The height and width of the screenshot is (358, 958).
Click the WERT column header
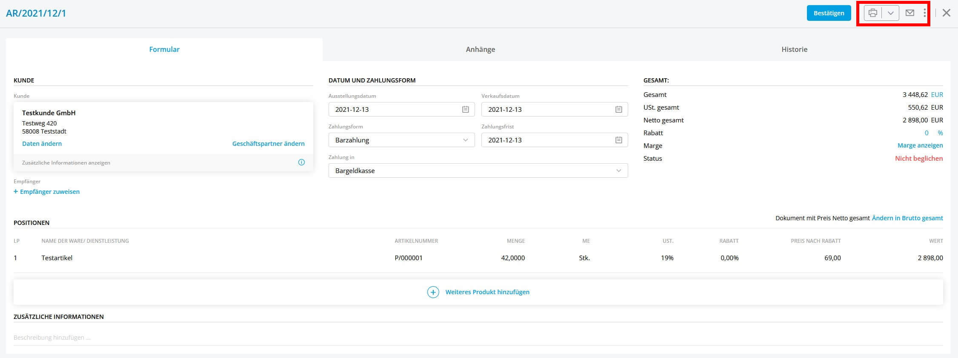click(936, 241)
